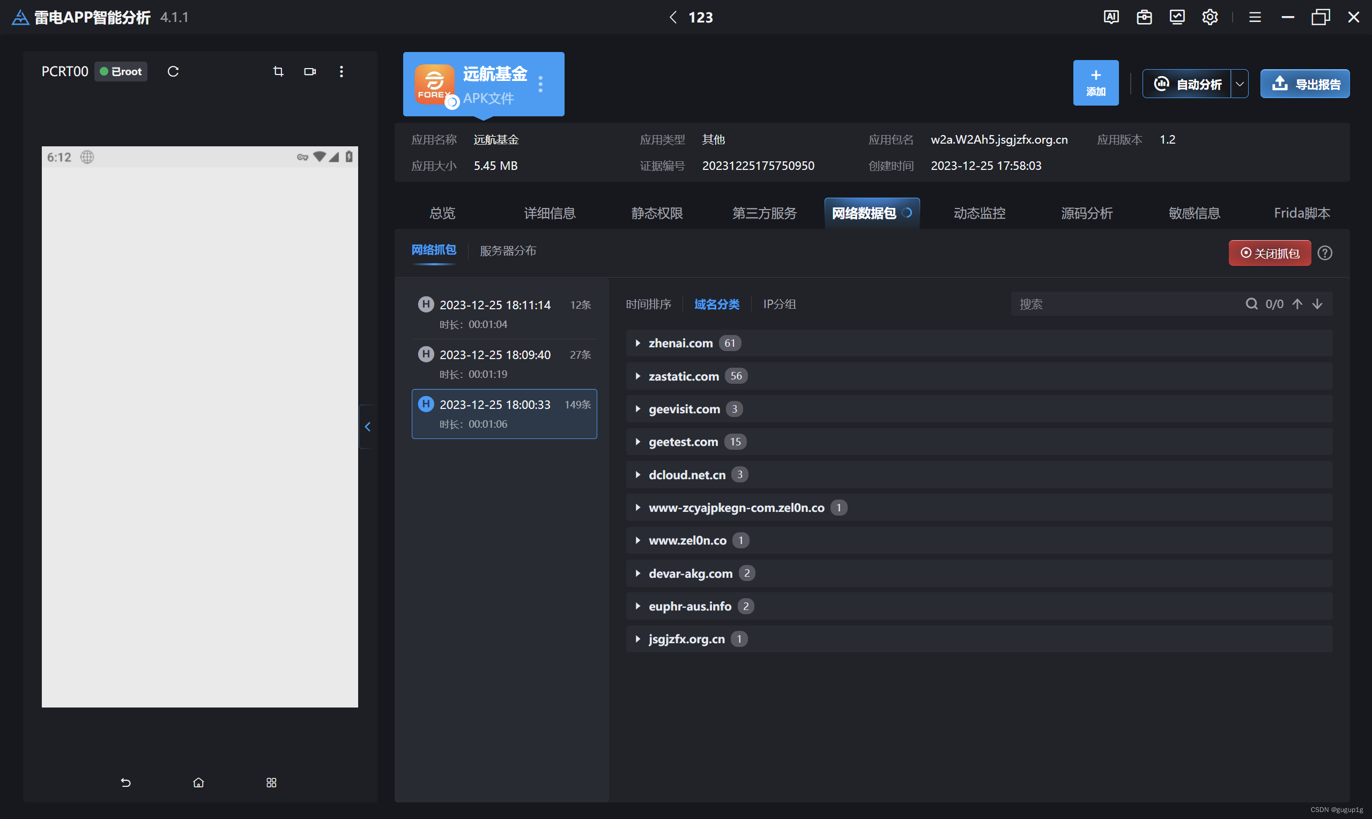Select 时间排序 sorting mode
Viewport: 1372px width, 819px height.
tap(649, 304)
